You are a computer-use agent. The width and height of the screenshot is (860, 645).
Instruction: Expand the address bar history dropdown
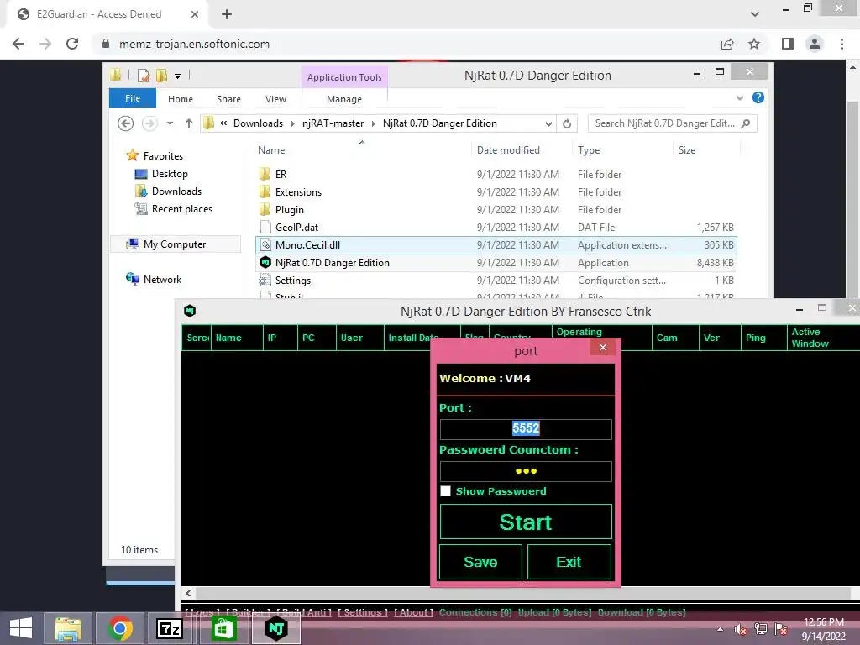click(x=548, y=124)
